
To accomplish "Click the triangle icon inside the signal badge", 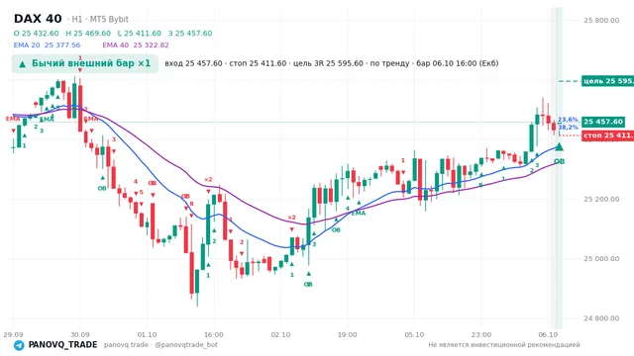I will [x=23, y=63].
